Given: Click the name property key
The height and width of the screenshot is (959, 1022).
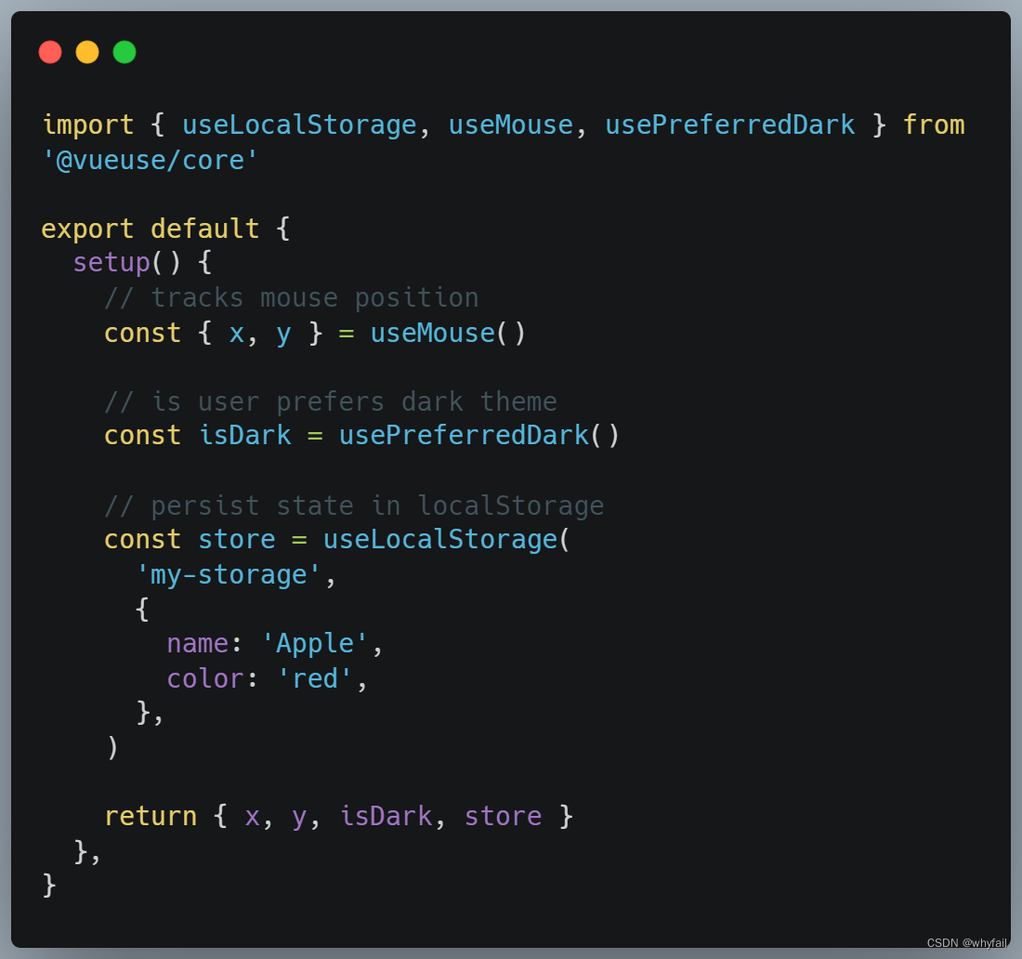Looking at the screenshot, I should [198, 644].
